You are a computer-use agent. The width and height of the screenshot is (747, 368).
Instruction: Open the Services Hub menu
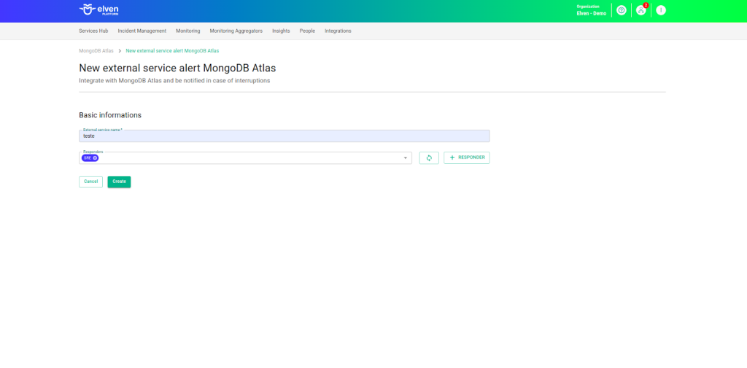pos(93,31)
